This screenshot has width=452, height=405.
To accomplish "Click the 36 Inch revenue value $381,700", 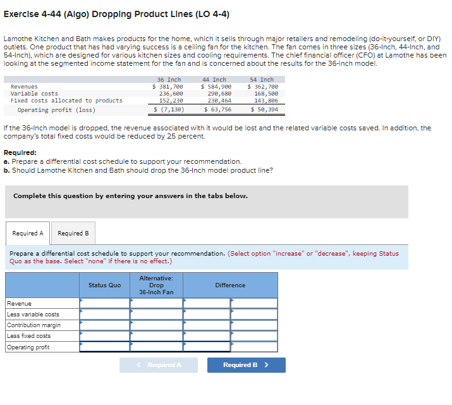I will click(168, 87).
